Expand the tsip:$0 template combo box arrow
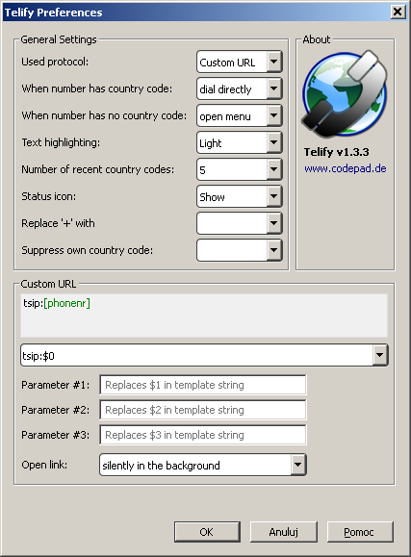Image resolution: width=411 pixels, height=557 pixels. [379, 355]
